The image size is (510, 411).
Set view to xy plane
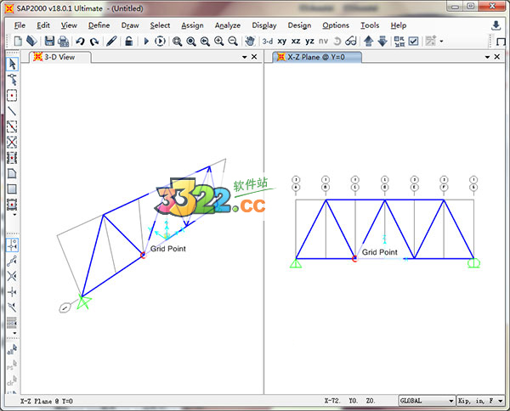point(281,41)
